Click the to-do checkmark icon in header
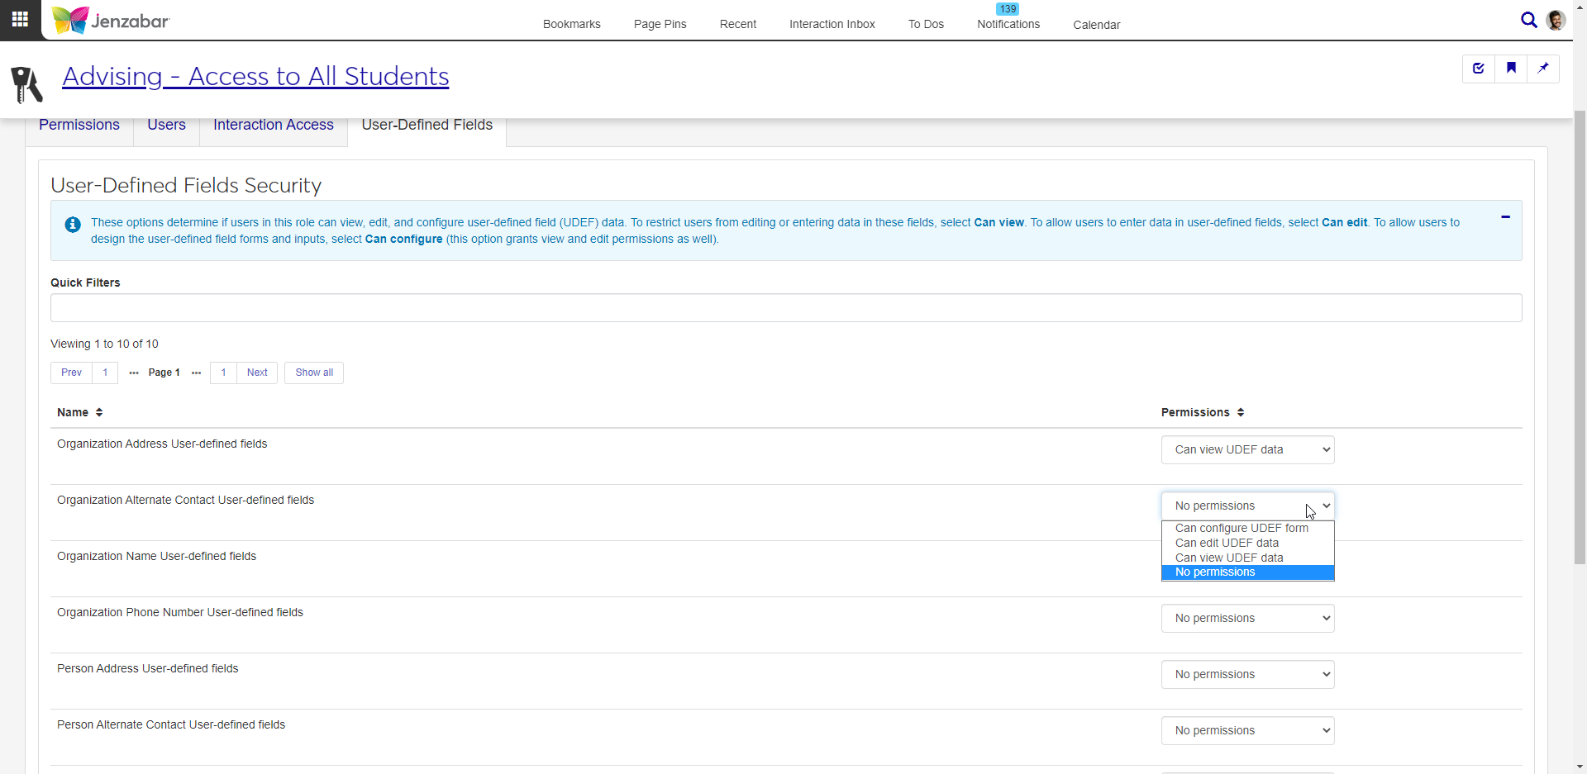The width and height of the screenshot is (1587, 774). coord(1479,69)
